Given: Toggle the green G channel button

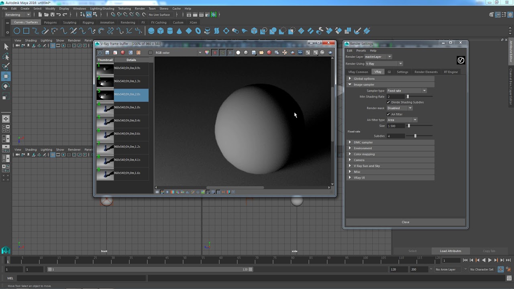Looking at the screenshot, I should click(x=223, y=53).
